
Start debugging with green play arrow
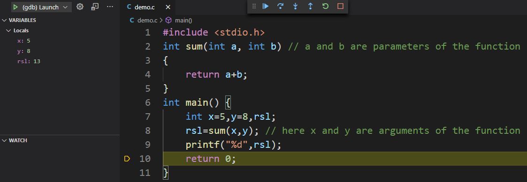pyautogui.click(x=15, y=7)
